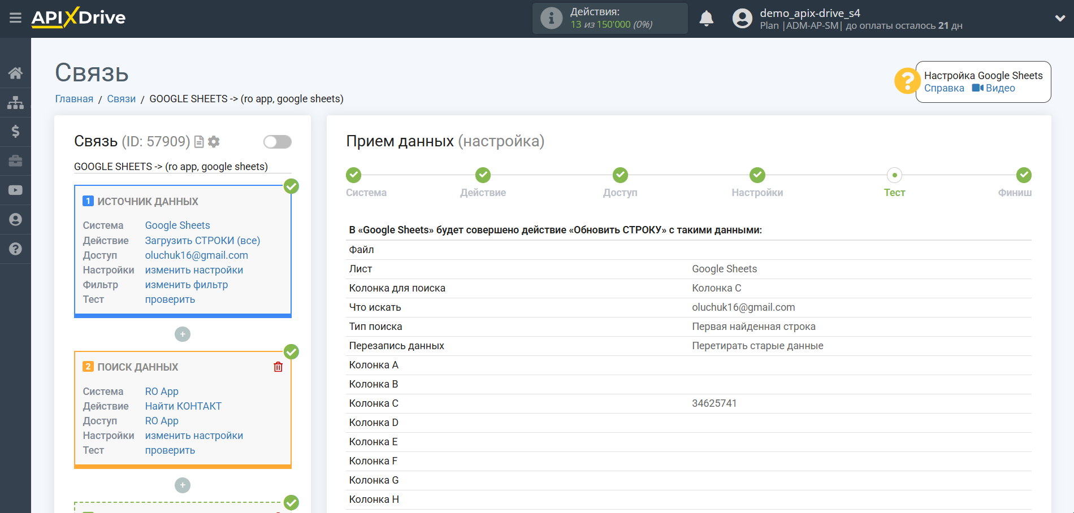Click изменить фильтр in data source
1074x513 pixels.
point(186,285)
